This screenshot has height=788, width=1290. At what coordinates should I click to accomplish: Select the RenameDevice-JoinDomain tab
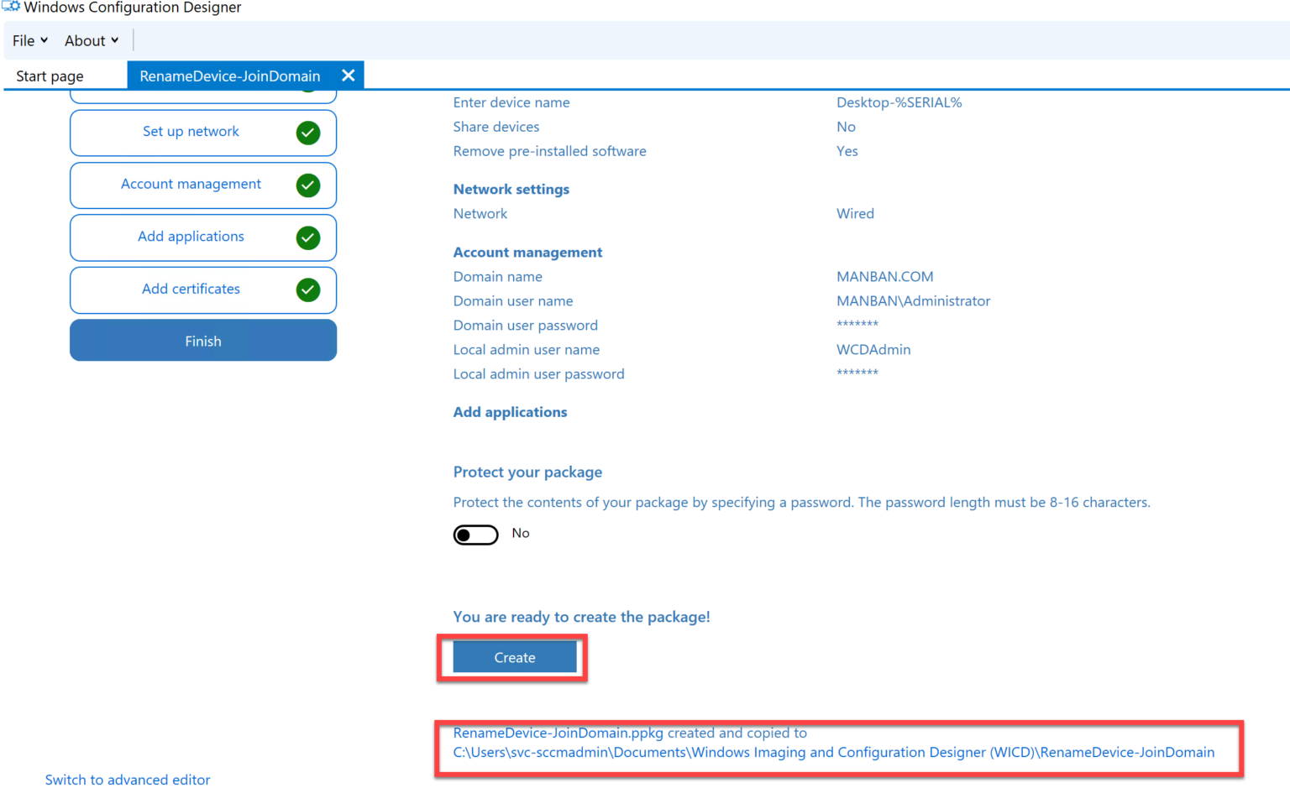coord(229,75)
